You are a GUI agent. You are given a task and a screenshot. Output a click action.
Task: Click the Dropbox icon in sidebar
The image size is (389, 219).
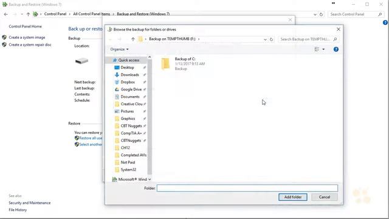pos(117,82)
